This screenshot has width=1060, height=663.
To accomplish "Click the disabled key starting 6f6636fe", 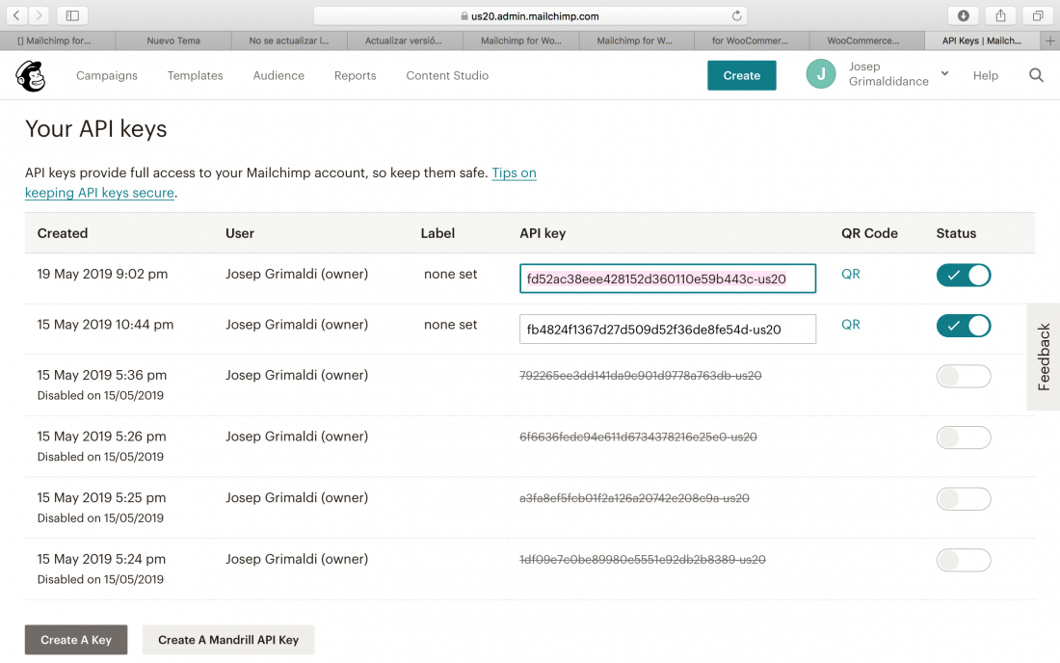I will [638, 437].
